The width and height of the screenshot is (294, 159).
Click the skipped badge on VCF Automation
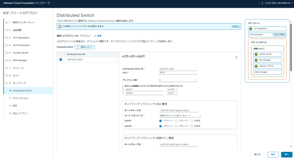pyautogui.click(x=279, y=35)
